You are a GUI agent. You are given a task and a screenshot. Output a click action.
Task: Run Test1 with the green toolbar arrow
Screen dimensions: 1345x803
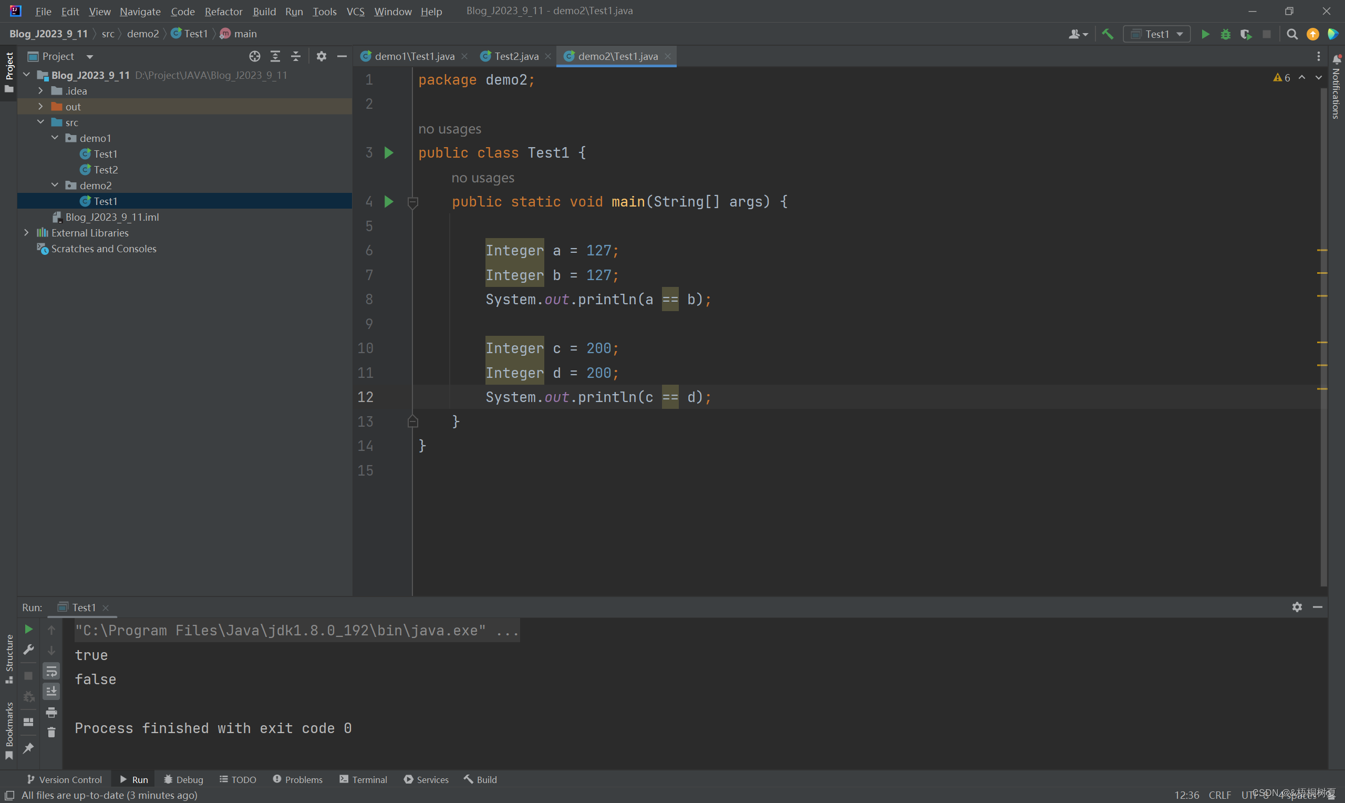pos(1205,34)
